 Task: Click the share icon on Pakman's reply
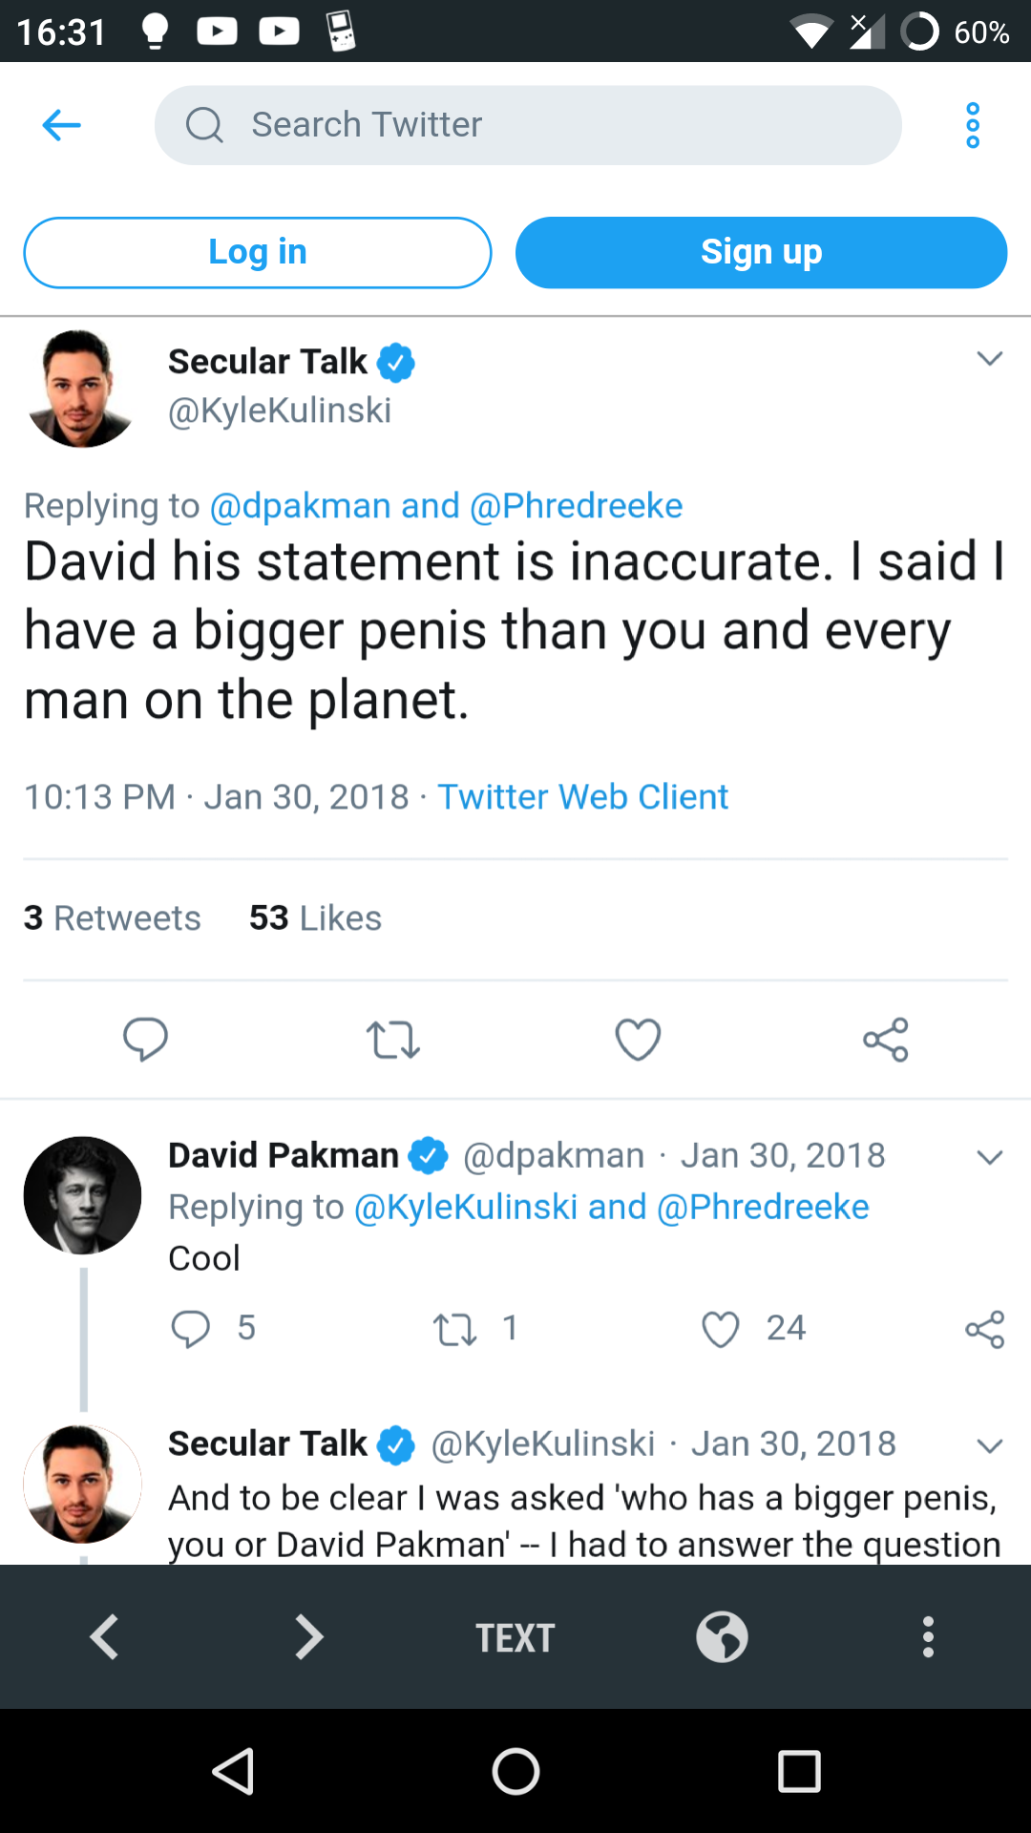point(984,1329)
